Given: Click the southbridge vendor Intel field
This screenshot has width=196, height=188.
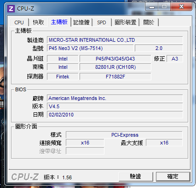Looking at the screenshot, I should pyautogui.click(x=63, y=67).
